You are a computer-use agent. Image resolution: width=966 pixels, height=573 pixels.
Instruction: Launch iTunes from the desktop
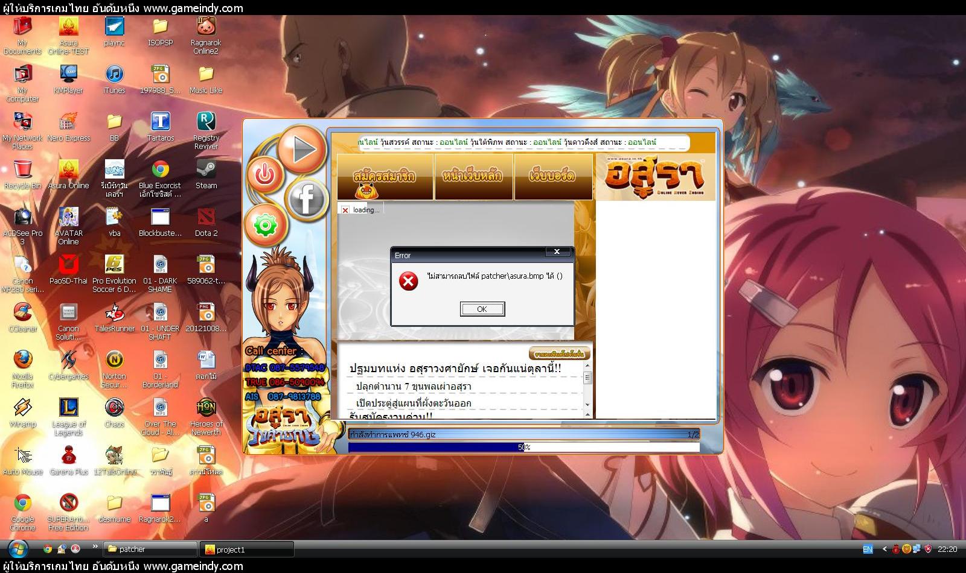(114, 80)
